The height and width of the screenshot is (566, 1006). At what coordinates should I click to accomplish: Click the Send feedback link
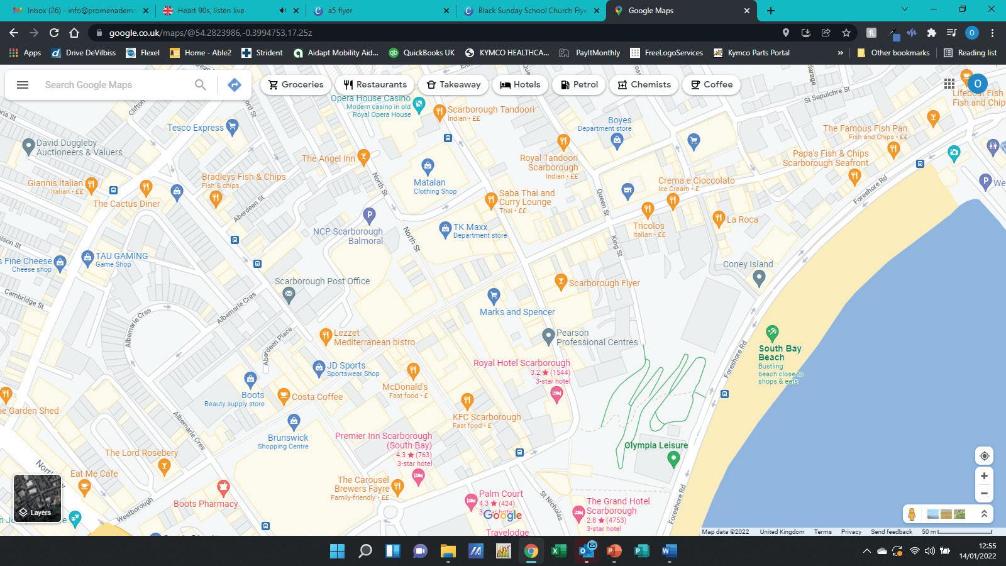tap(891, 531)
